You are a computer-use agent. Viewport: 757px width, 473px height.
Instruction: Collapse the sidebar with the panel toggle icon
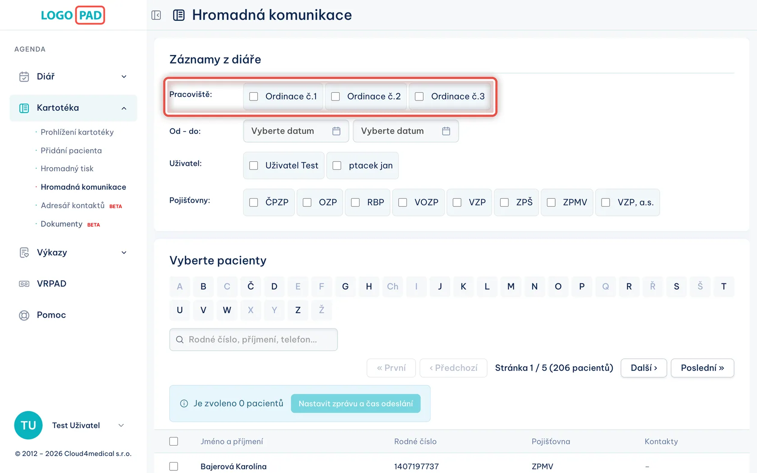156,15
